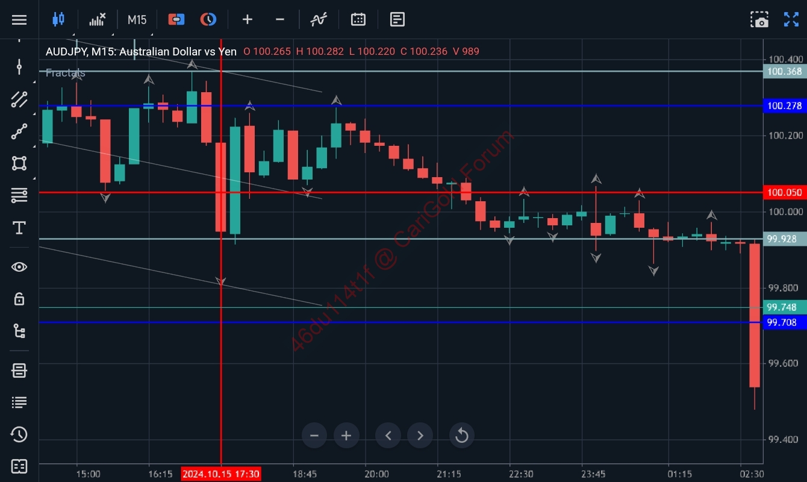Image resolution: width=807 pixels, height=482 pixels.
Task: Open the line-study objects icon
Action: tap(319, 19)
